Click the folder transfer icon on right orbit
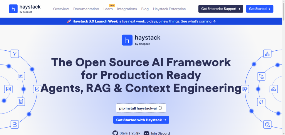The height and width of the screenshot is (135, 285). [x=261, y=76]
